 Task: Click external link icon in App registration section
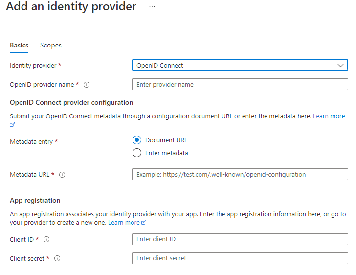click(x=144, y=223)
